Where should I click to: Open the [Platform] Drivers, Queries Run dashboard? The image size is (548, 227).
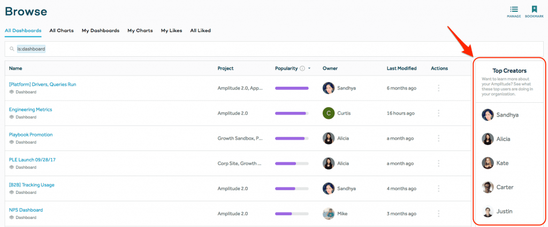[x=42, y=84]
